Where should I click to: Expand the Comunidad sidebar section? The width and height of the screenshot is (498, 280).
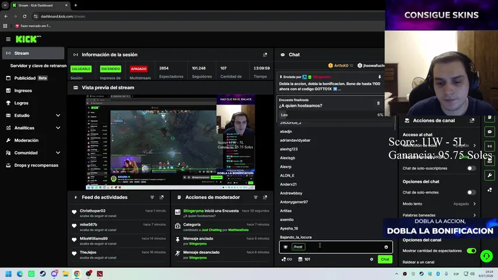pos(58,153)
